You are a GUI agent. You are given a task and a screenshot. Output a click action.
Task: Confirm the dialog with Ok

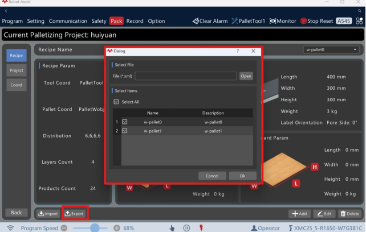242,176
